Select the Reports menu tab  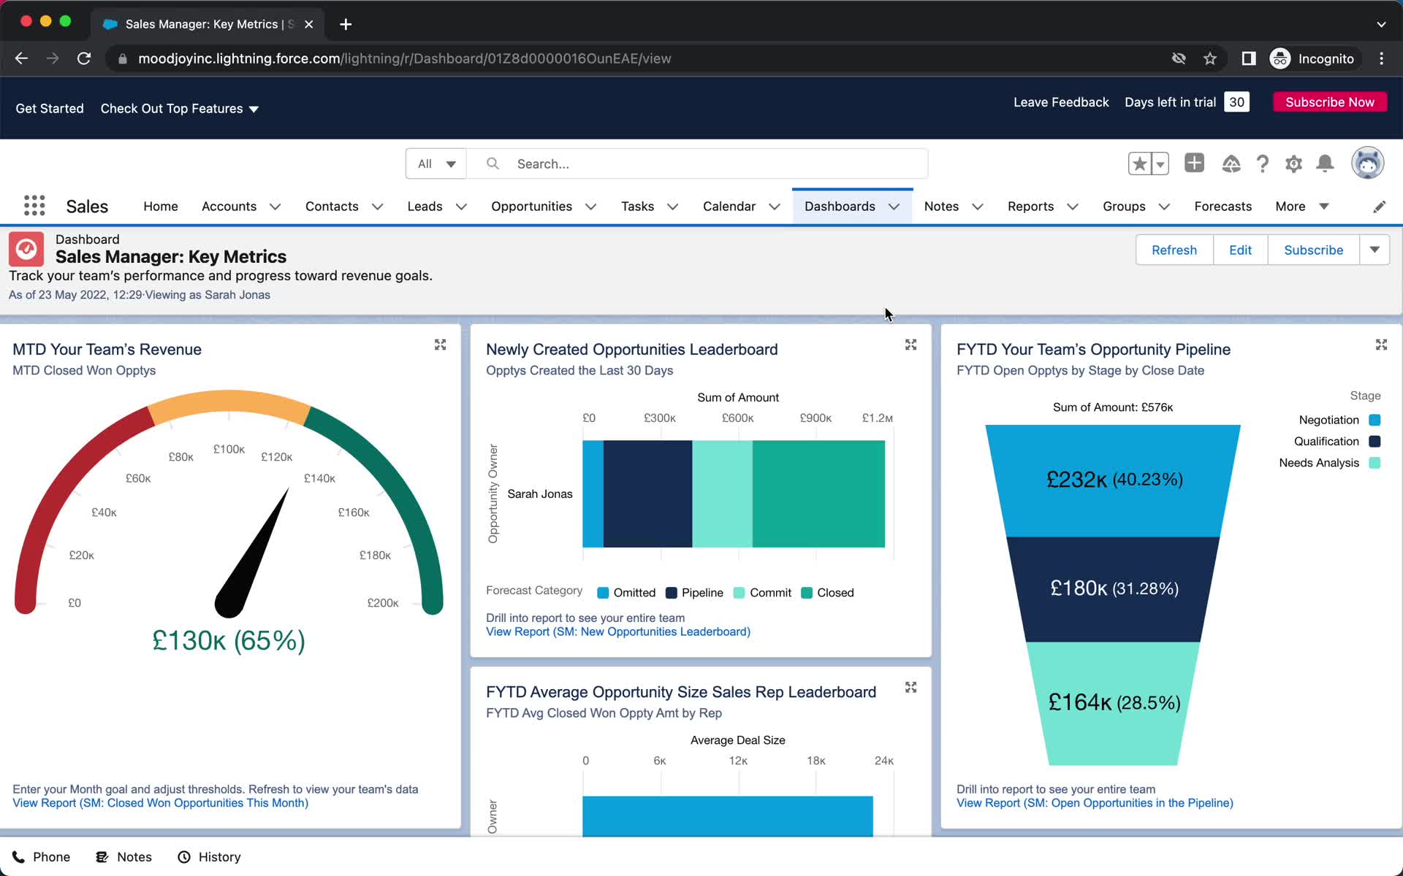1028,206
